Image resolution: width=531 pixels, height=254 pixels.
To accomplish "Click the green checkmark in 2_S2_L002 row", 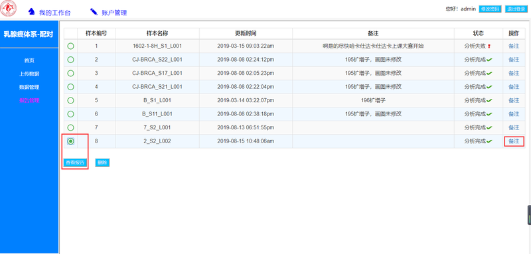I will [x=489, y=141].
